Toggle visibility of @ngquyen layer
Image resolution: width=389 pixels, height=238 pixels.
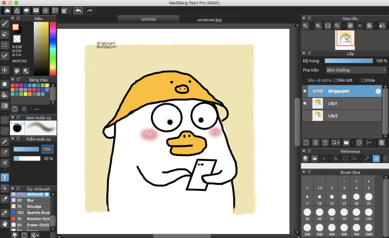click(305, 91)
